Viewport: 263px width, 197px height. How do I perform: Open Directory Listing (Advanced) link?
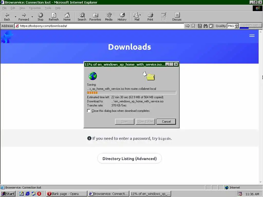(x=129, y=159)
